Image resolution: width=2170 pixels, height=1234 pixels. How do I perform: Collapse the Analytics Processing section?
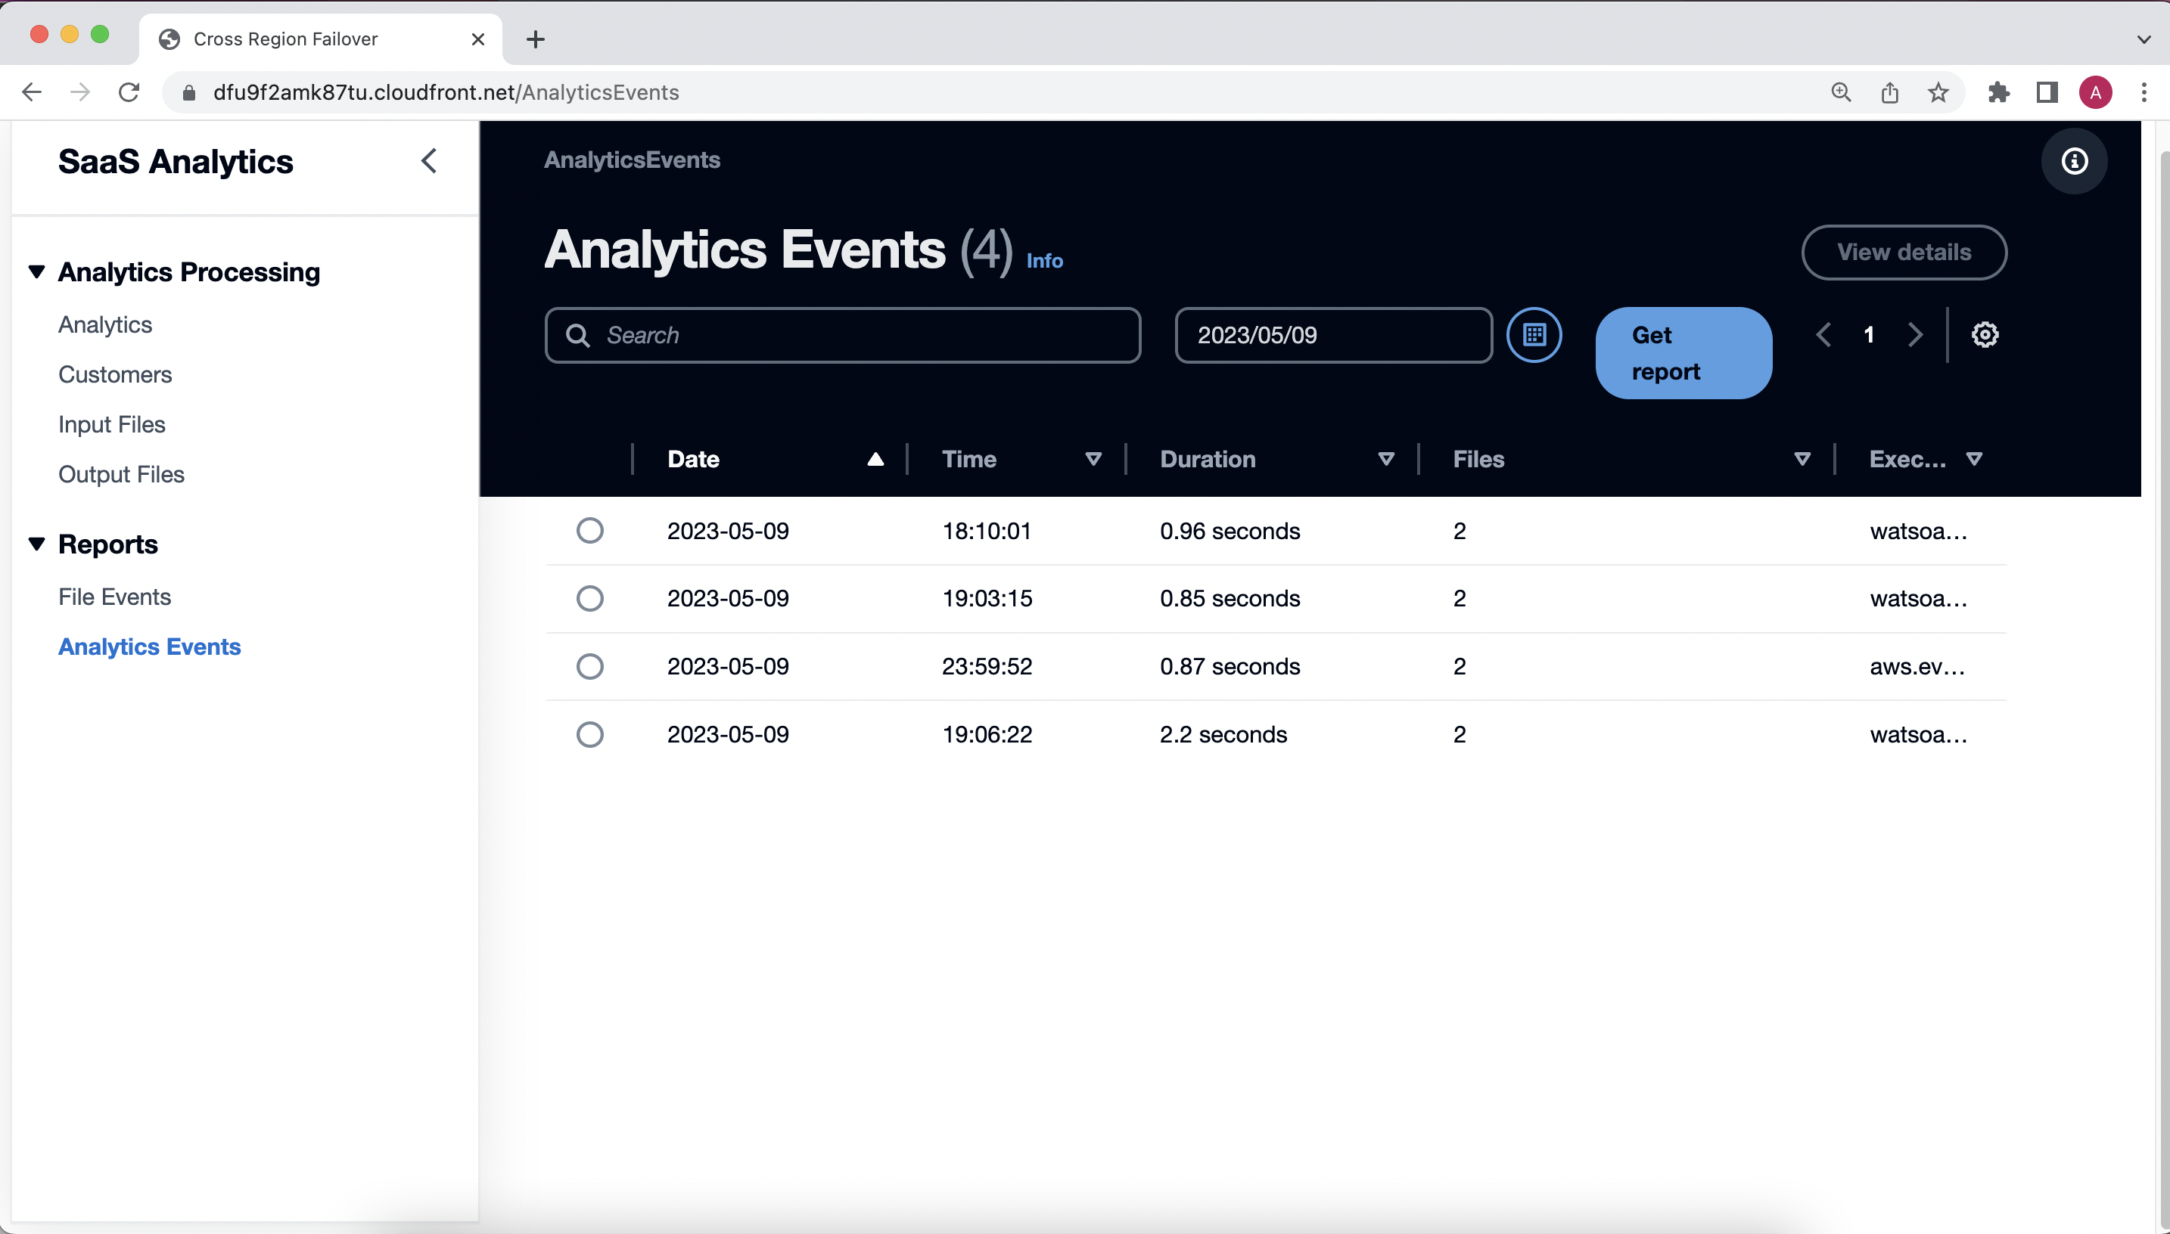(x=36, y=272)
